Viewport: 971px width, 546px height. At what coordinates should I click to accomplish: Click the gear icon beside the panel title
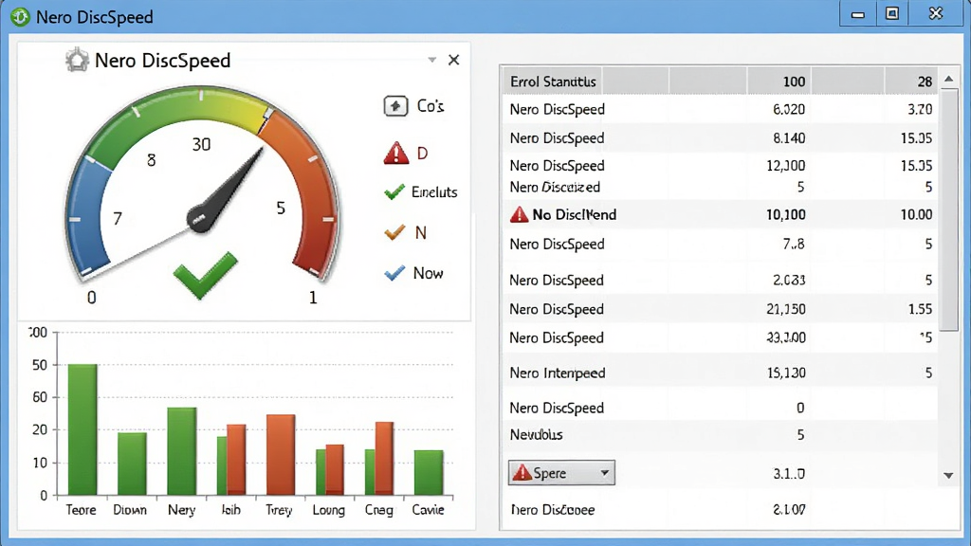(77, 60)
